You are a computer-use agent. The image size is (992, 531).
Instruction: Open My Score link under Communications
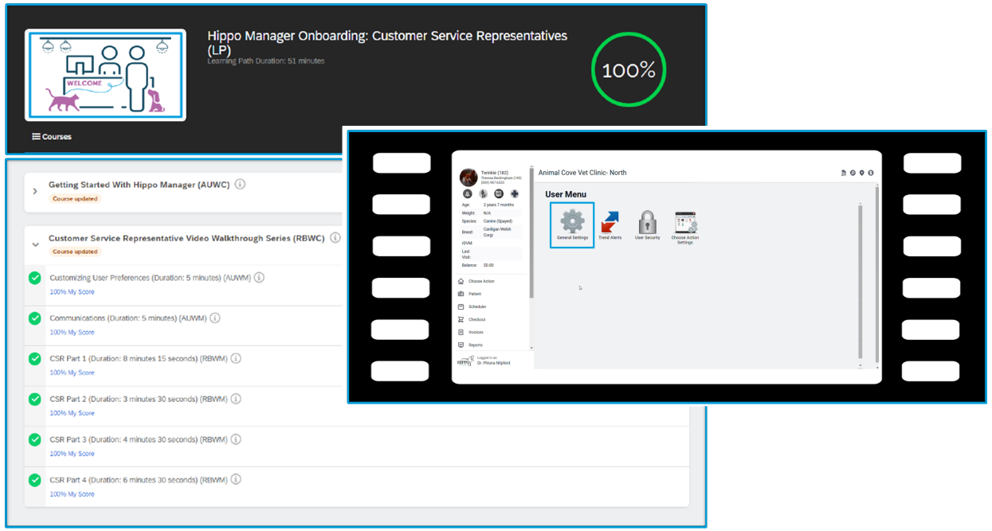72,333
